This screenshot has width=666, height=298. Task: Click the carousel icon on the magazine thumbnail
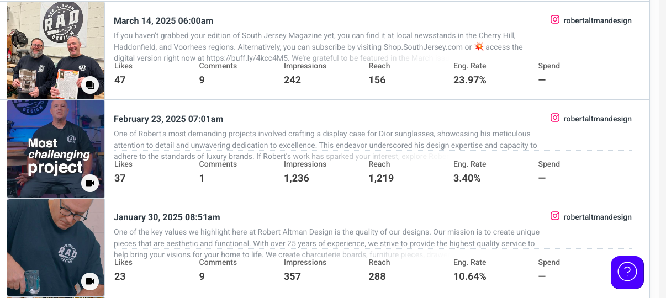(x=90, y=85)
